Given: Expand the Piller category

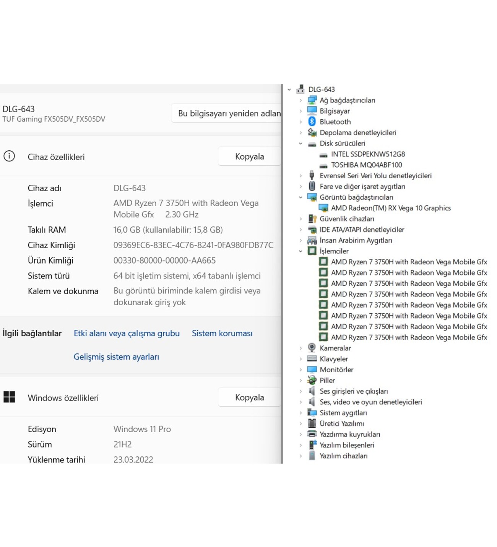Looking at the screenshot, I should (x=300, y=380).
